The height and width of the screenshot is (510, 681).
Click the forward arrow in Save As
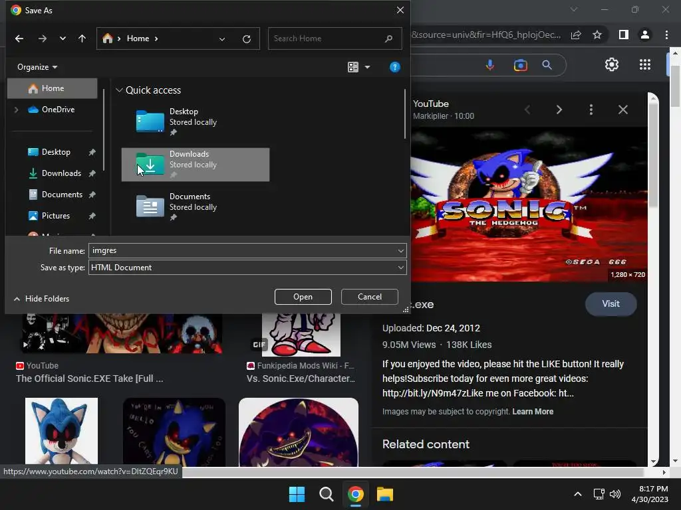coord(42,39)
